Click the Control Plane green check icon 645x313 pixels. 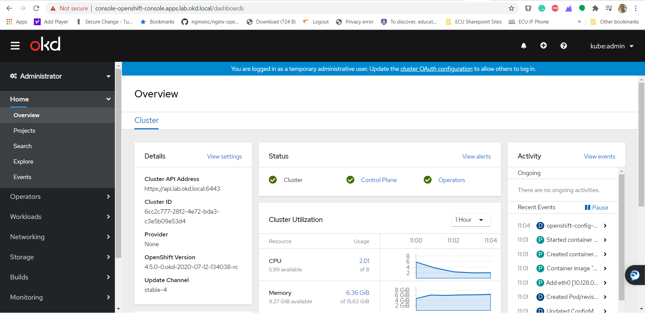point(350,180)
